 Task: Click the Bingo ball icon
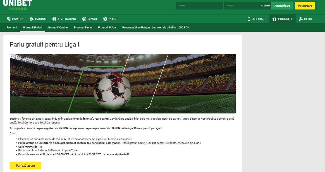84,19
